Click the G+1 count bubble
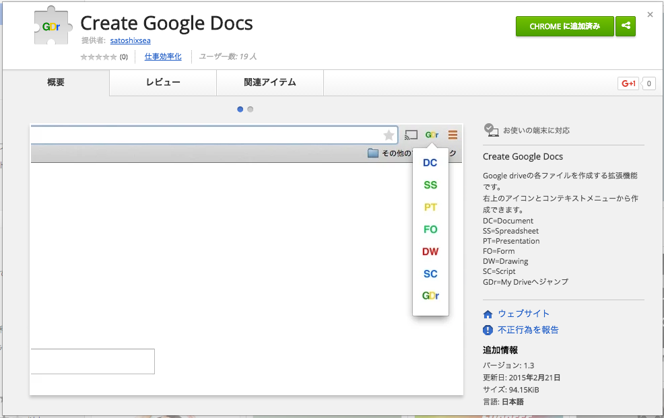 [x=649, y=83]
